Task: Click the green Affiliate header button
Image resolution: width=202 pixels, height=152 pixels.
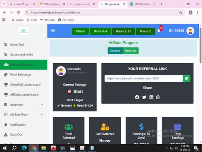Action: pyautogui.click(x=80, y=31)
